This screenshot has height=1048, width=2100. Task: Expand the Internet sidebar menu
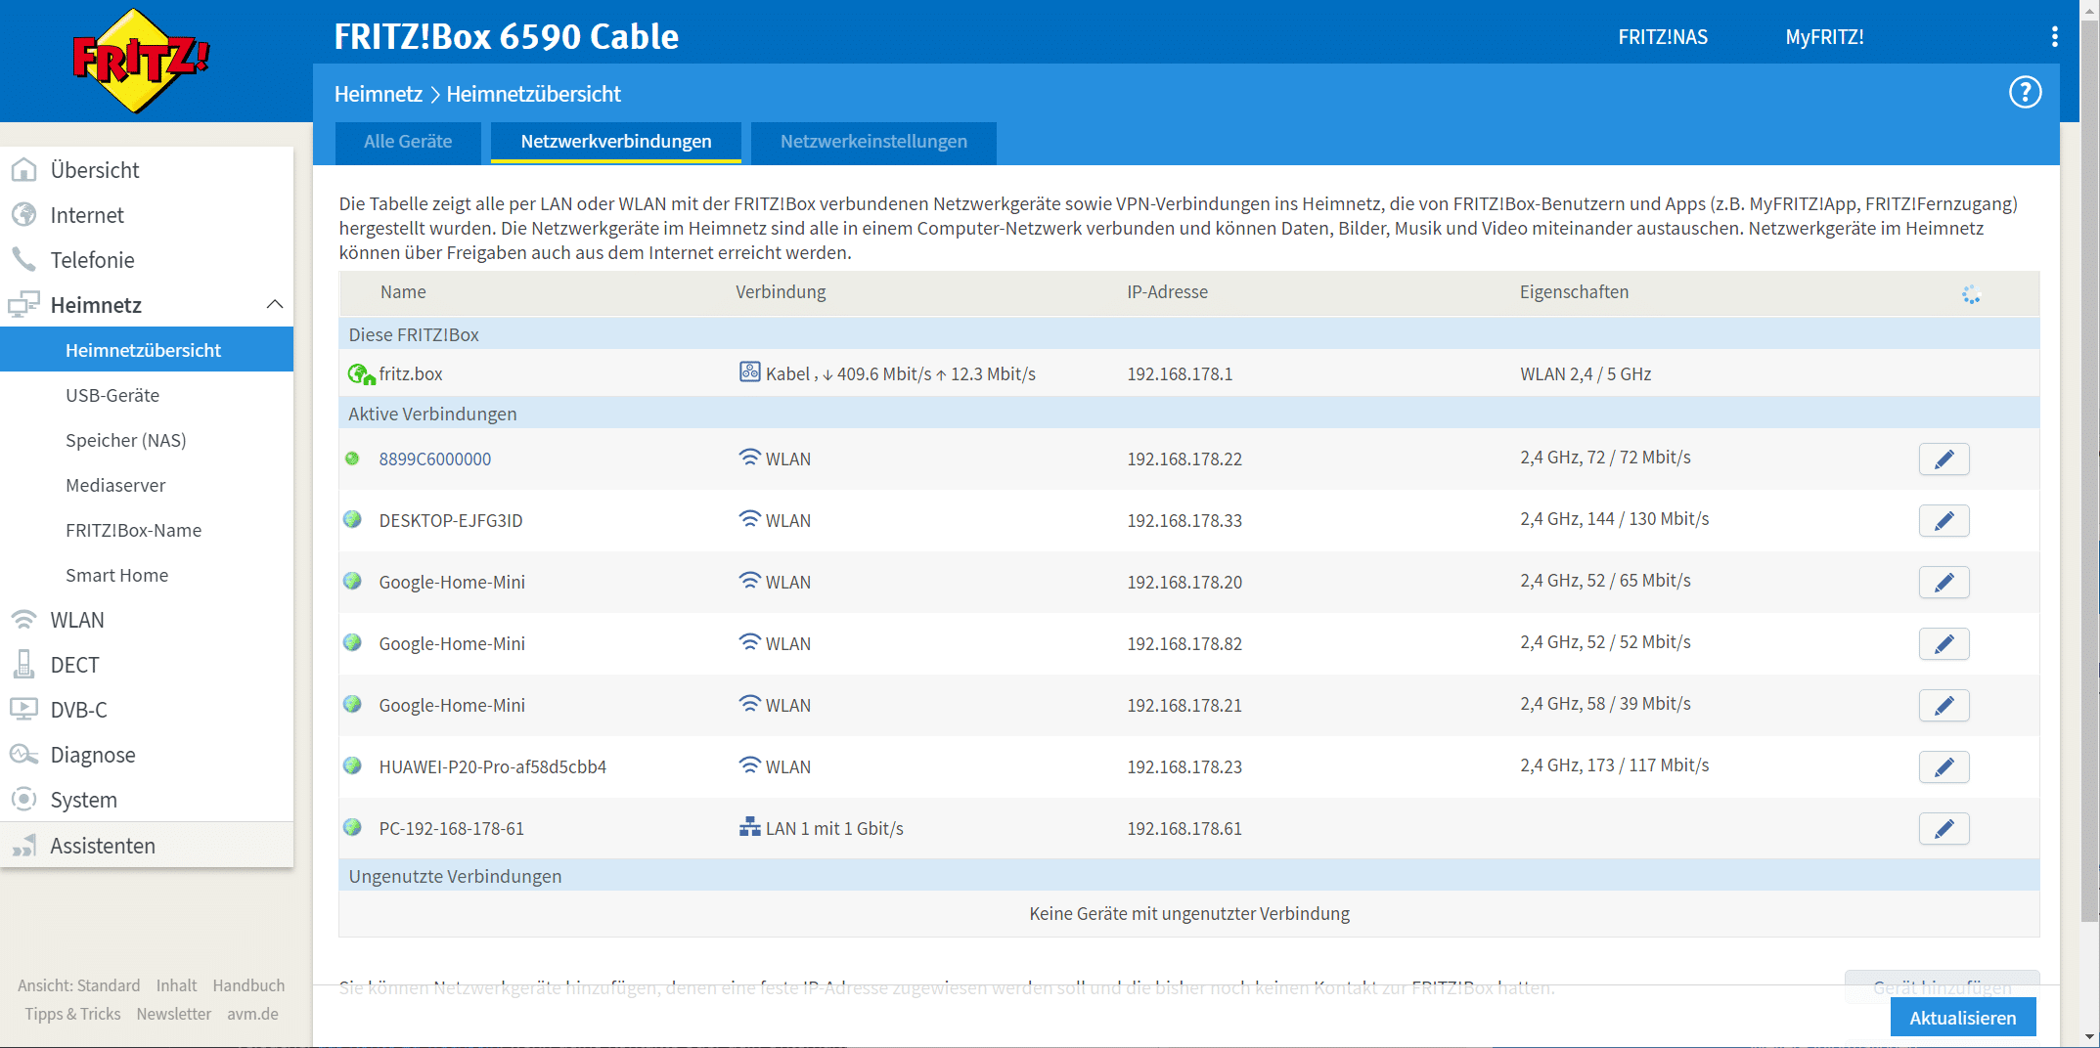pyautogui.click(x=87, y=215)
